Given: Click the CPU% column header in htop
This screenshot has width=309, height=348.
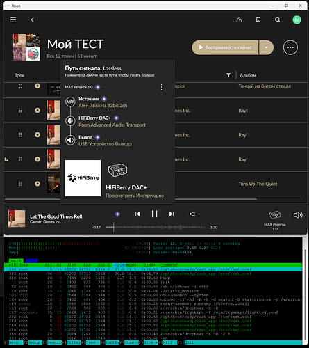Looking at the screenshot, I should pyautogui.click(x=119, y=265).
